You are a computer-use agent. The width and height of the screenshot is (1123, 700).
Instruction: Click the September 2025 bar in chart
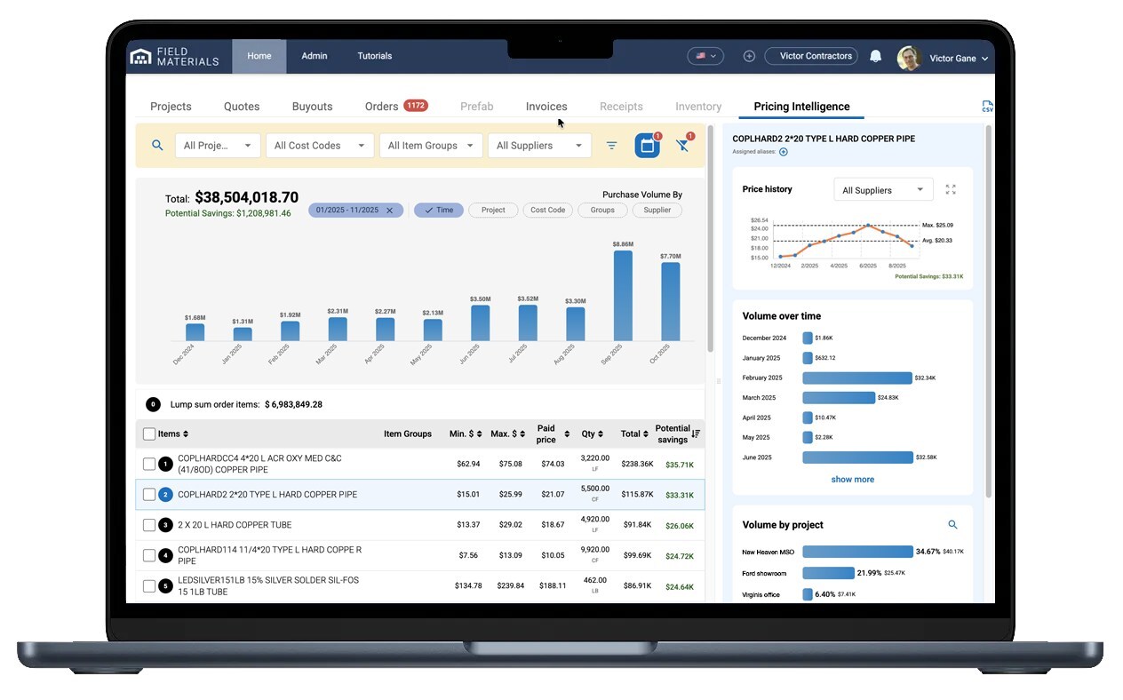tap(623, 295)
